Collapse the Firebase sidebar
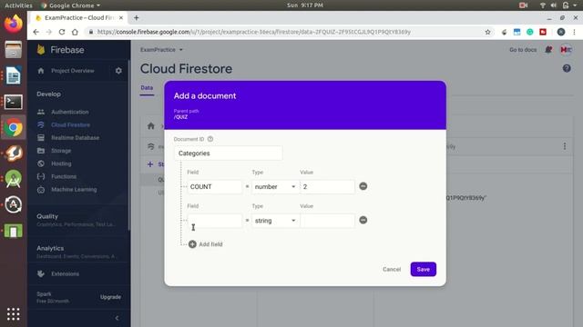 tap(117, 318)
